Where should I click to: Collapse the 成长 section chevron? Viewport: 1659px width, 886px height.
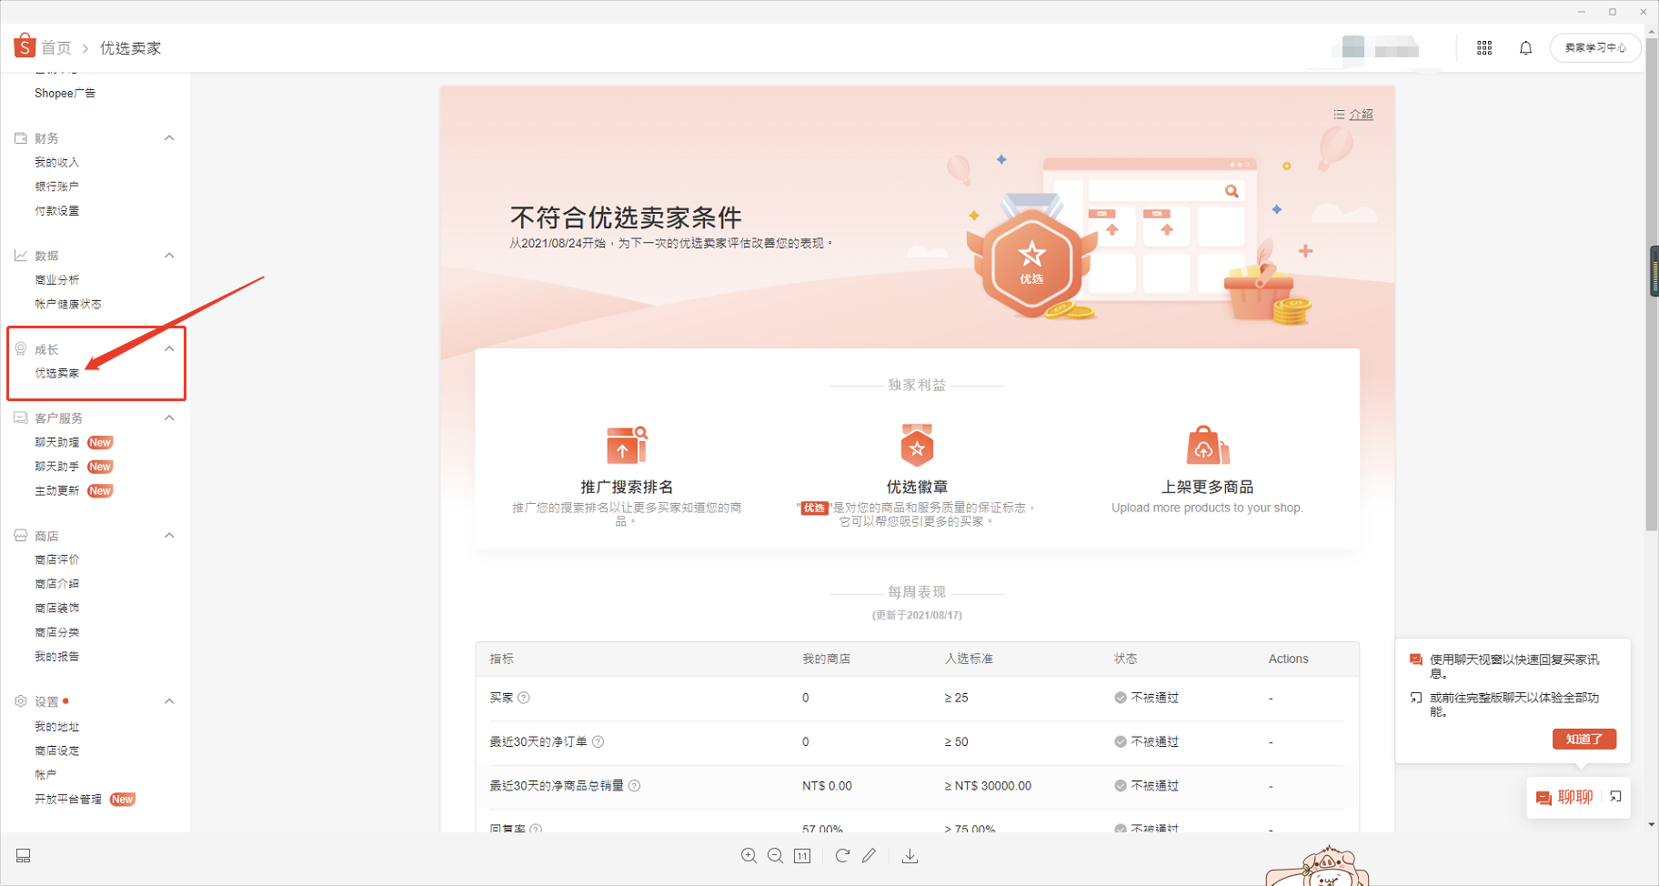169,349
